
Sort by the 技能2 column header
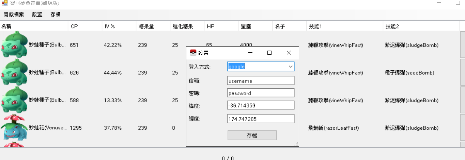click(421, 26)
